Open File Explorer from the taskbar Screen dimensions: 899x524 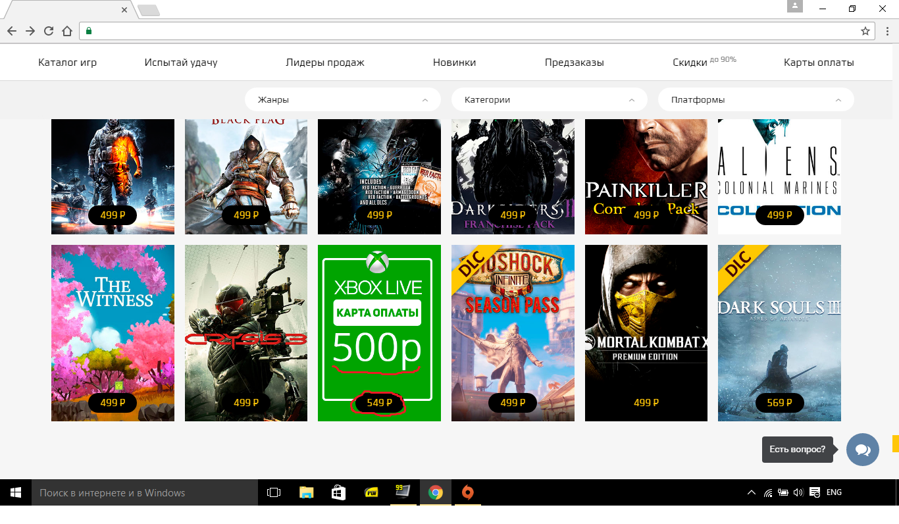tap(306, 492)
